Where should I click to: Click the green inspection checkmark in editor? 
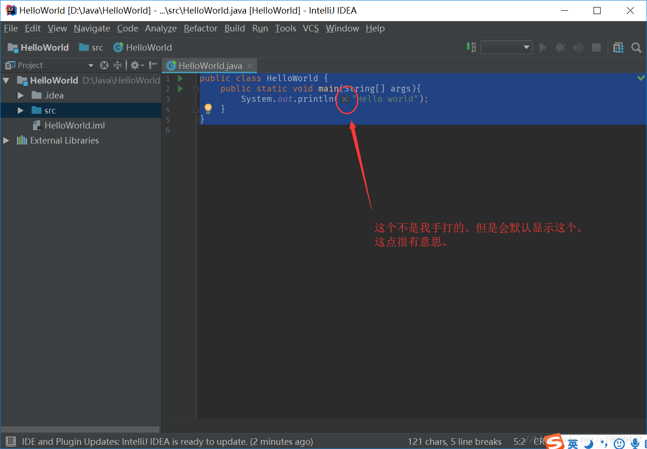(641, 78)
